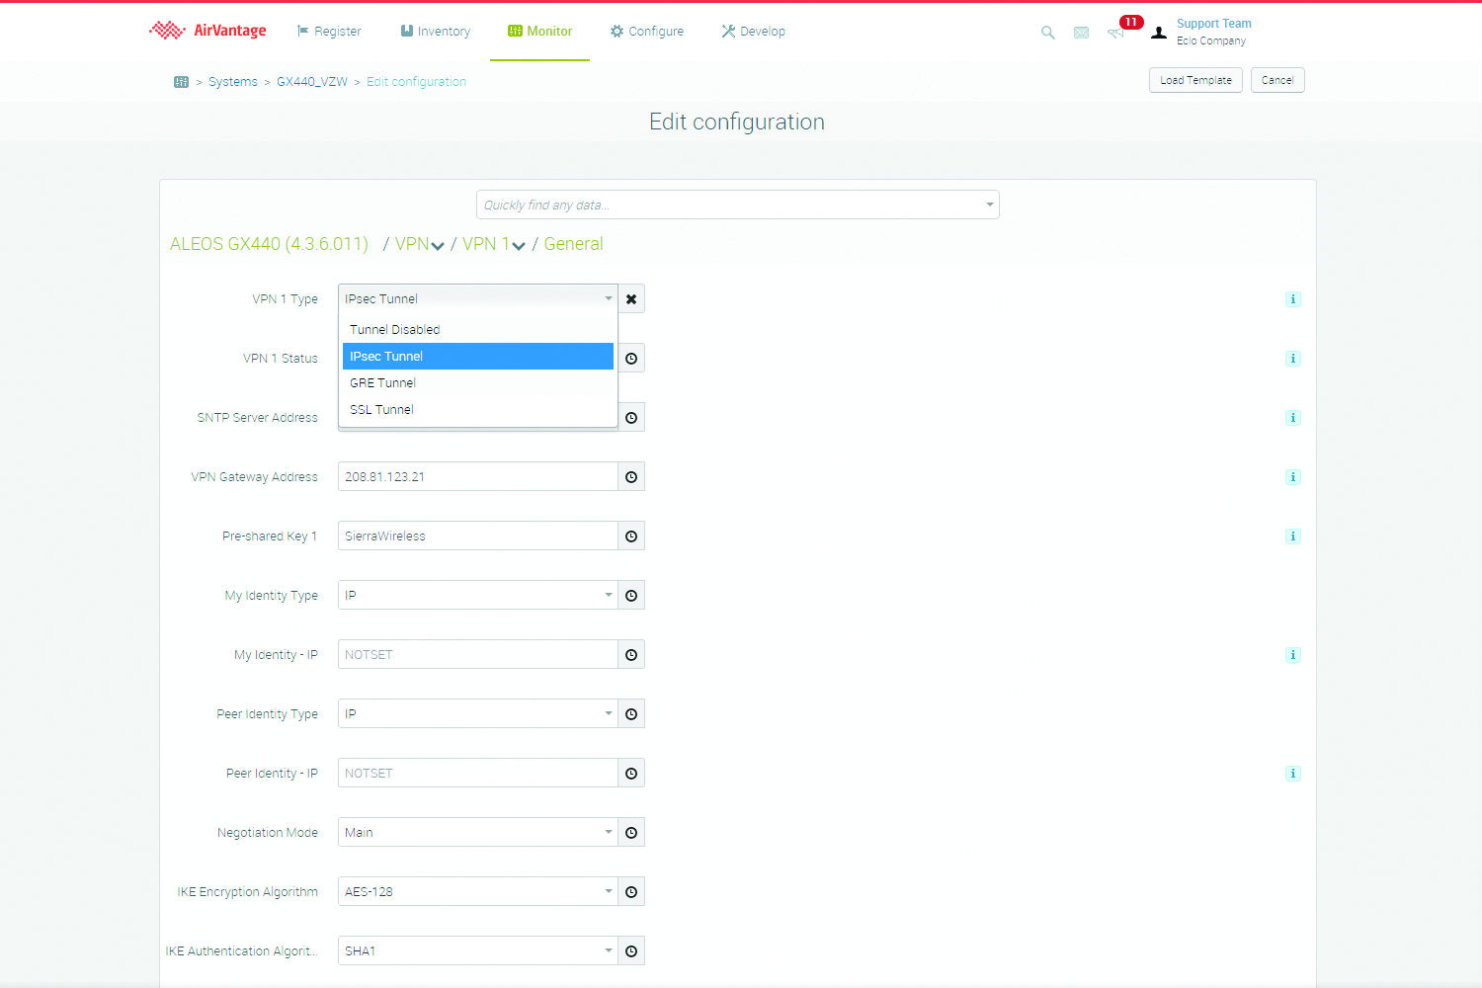
Task: Open info icon for VPN 1 Type
Action: point(1292,299)
